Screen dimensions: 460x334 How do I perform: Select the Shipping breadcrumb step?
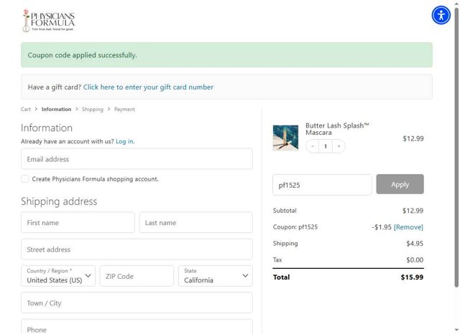[93, 109]
